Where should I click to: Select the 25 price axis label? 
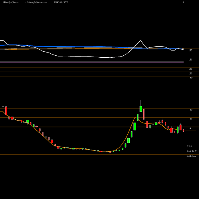click(x=191, y=51)
